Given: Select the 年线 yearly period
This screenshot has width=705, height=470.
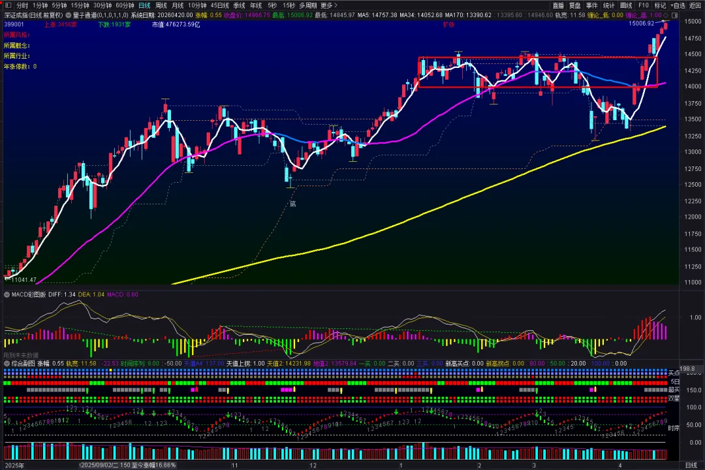Looking at the screenshot, I should coord(256,5).
